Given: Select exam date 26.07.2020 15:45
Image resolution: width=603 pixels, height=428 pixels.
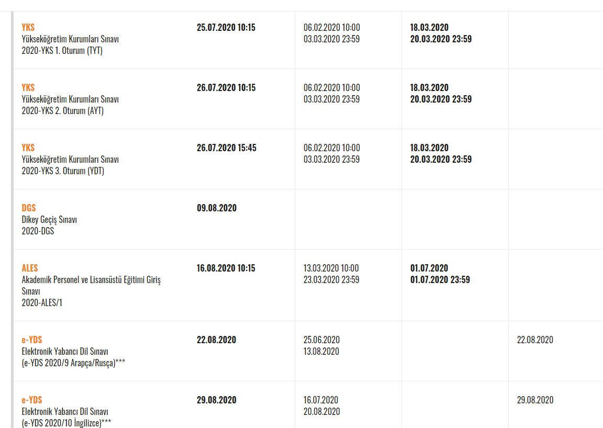Looking at the screenshot, I should (x=227, y=148).
